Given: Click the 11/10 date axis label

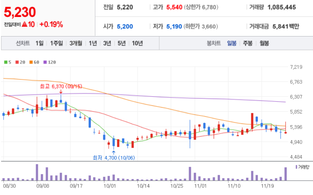Looking at the screenshot, I should [x=234, y=186].
